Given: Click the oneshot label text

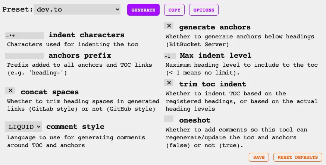Looking at the screenshot, I should tap(195, 120).
